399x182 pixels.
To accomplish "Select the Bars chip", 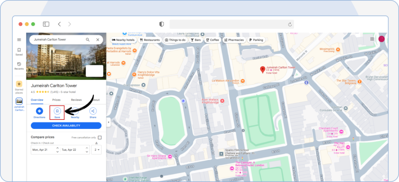I will click(196, 40).
